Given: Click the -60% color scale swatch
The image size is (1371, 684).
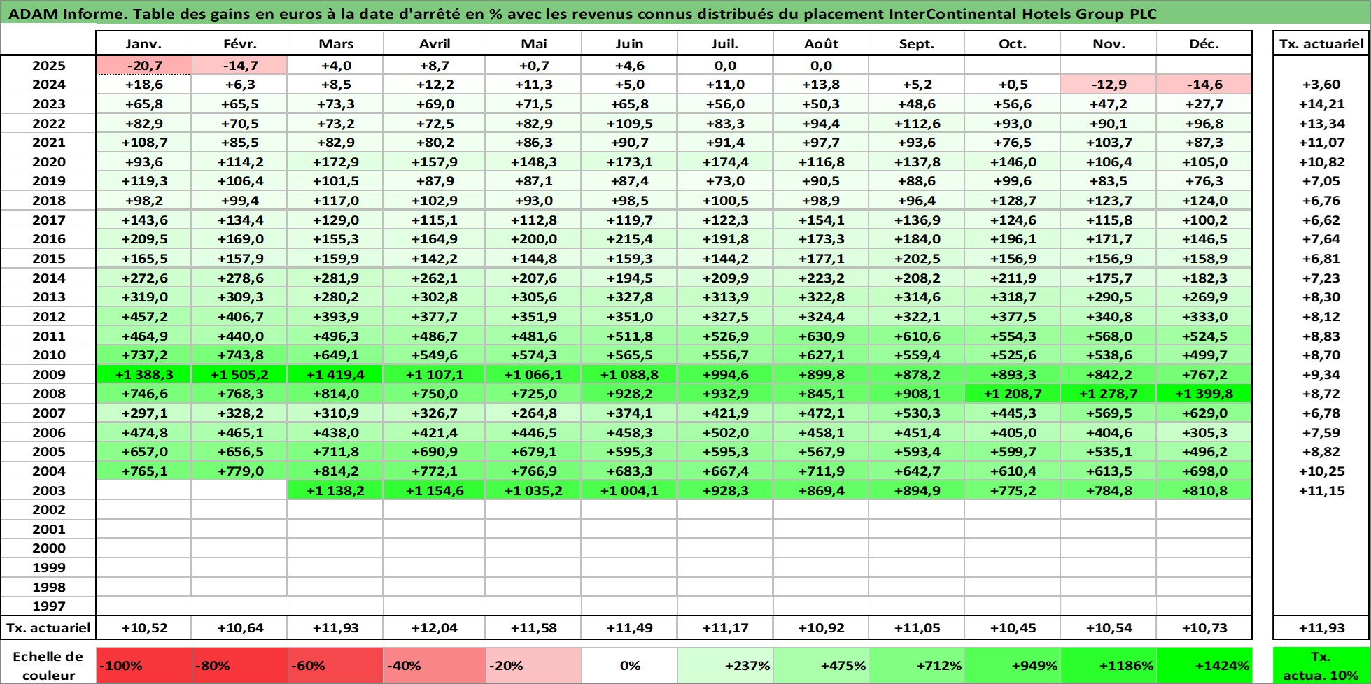Looking at the screenshot, I should 335,666.
